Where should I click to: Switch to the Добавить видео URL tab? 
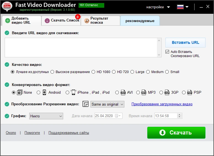(22, 21)
